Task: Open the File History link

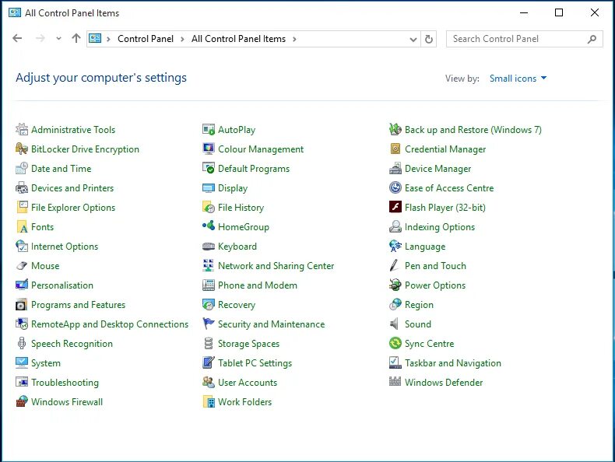Action: point(241,208)
